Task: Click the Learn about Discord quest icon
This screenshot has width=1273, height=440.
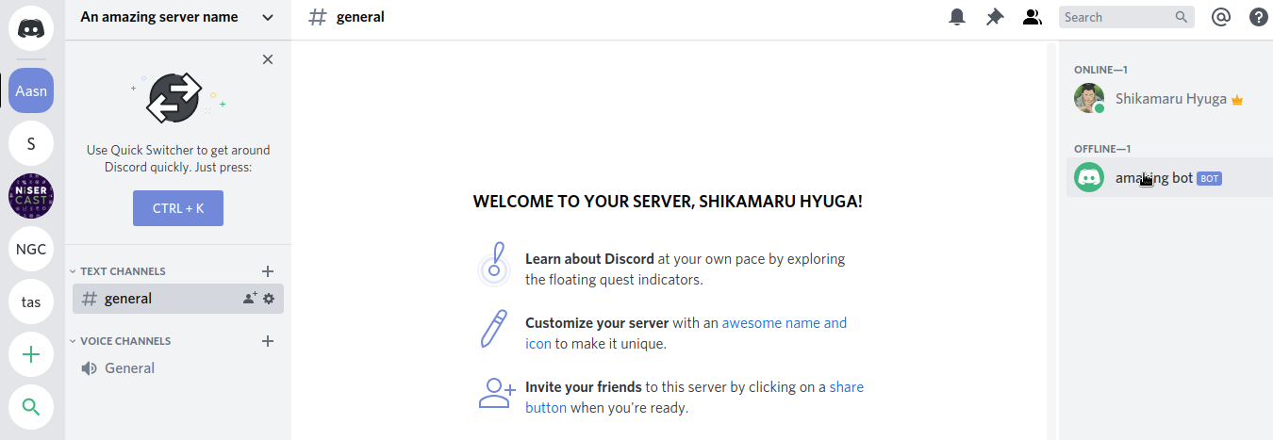Action: [495, 265]
